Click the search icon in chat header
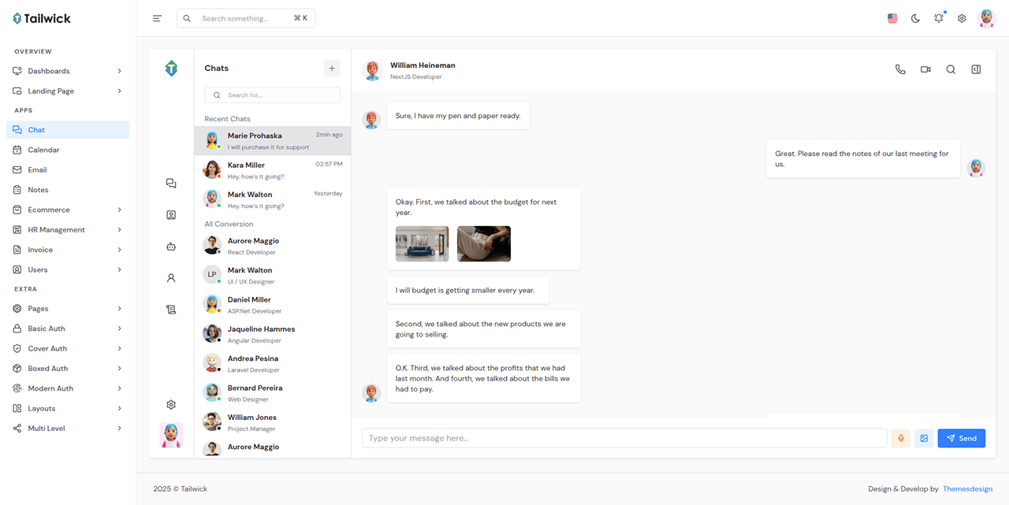This screenshot has width=1009, height=505. pos(951,69)
